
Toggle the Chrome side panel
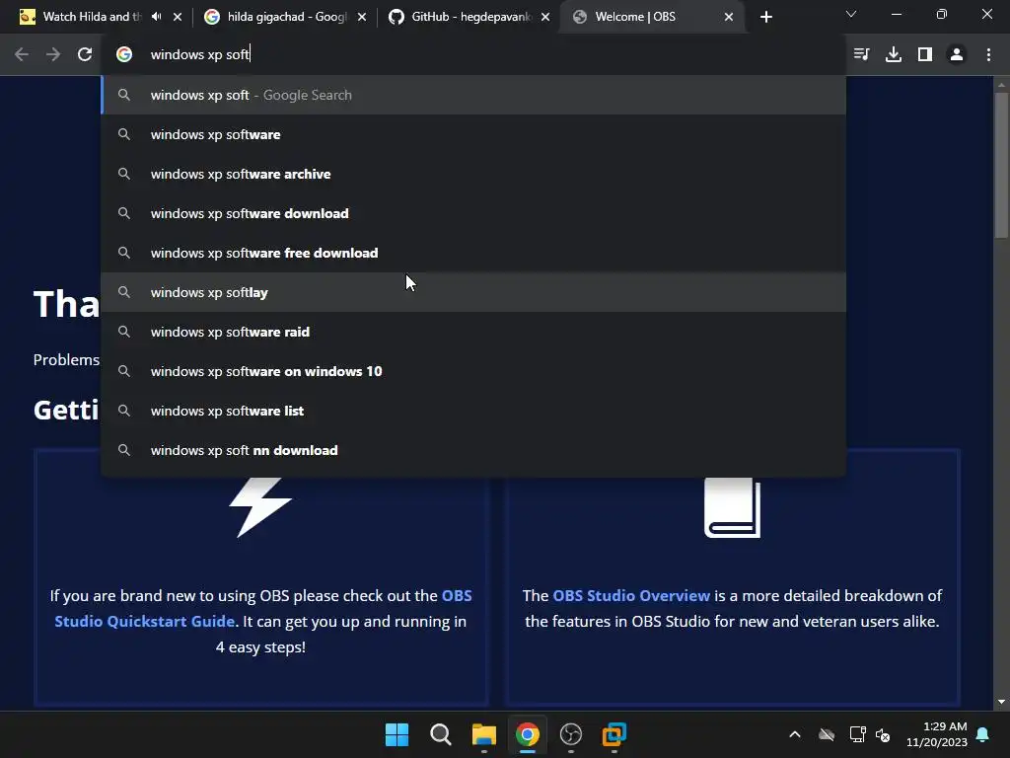[x=925, y=55]
